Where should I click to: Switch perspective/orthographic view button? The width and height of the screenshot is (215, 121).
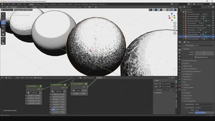coord(175,33)
